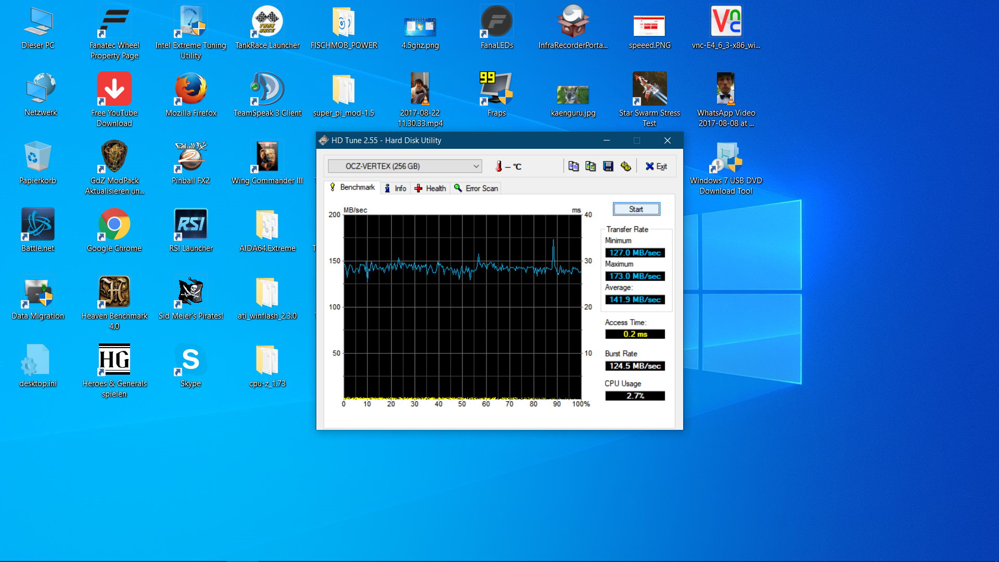This screenshot has width=999, height=562.
Task: Click the copy screenshot to clipboard icon
Action: 591,166
